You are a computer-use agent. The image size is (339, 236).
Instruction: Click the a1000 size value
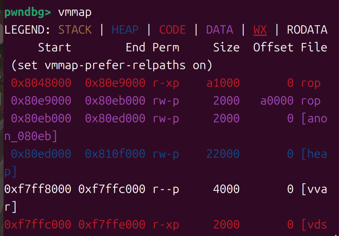223,83
